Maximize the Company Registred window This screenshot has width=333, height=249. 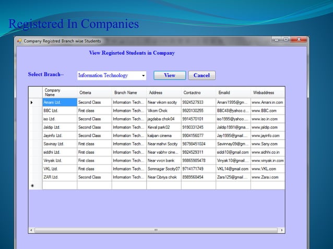pos(286,40)
